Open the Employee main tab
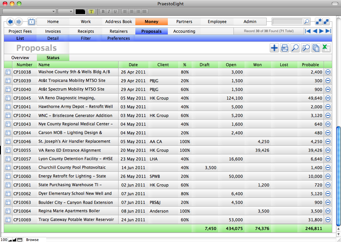The height and width of the screenshot is (242, 341). pyautogui.click(x=217, y=22)
